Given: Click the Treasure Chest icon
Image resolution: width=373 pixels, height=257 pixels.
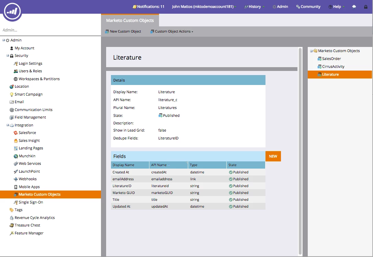Looking at the screenshot, I should click(11, 225).
